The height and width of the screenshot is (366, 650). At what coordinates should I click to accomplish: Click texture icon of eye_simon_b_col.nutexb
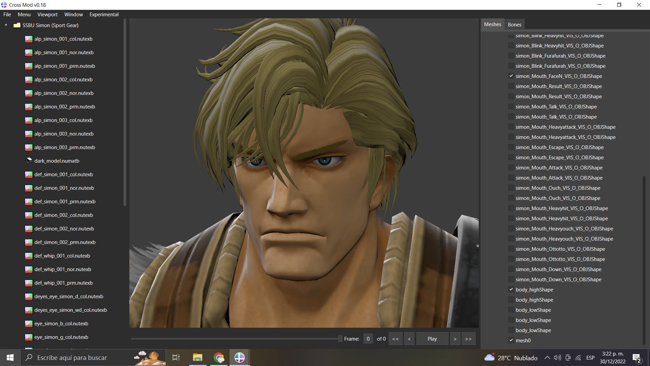[29, 324]
